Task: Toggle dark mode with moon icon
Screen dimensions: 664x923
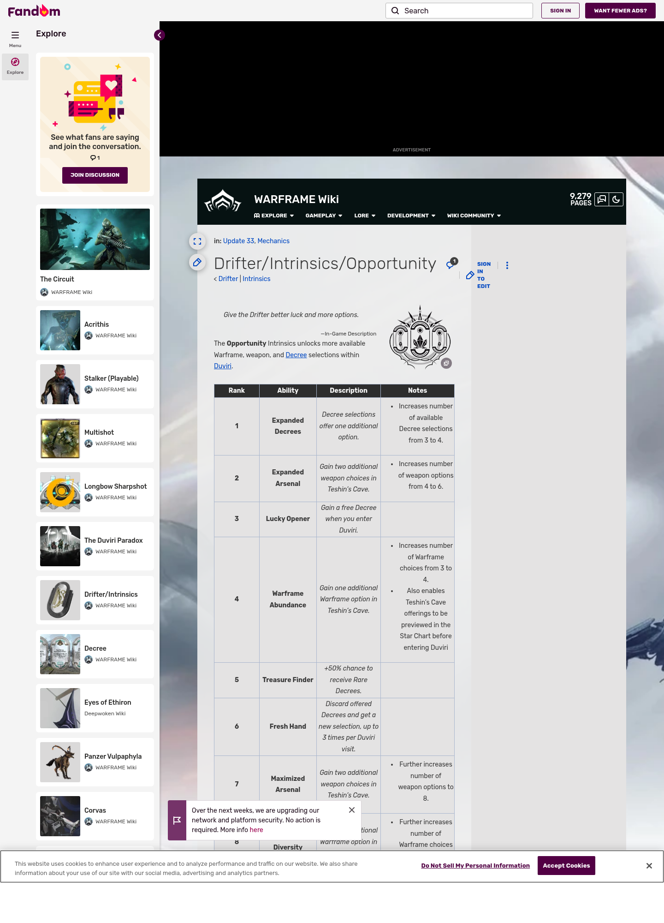Action: point(616,199)
